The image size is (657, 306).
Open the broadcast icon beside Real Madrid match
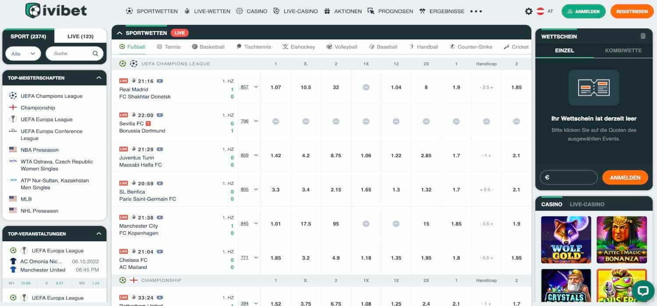[x=159, y=81]
